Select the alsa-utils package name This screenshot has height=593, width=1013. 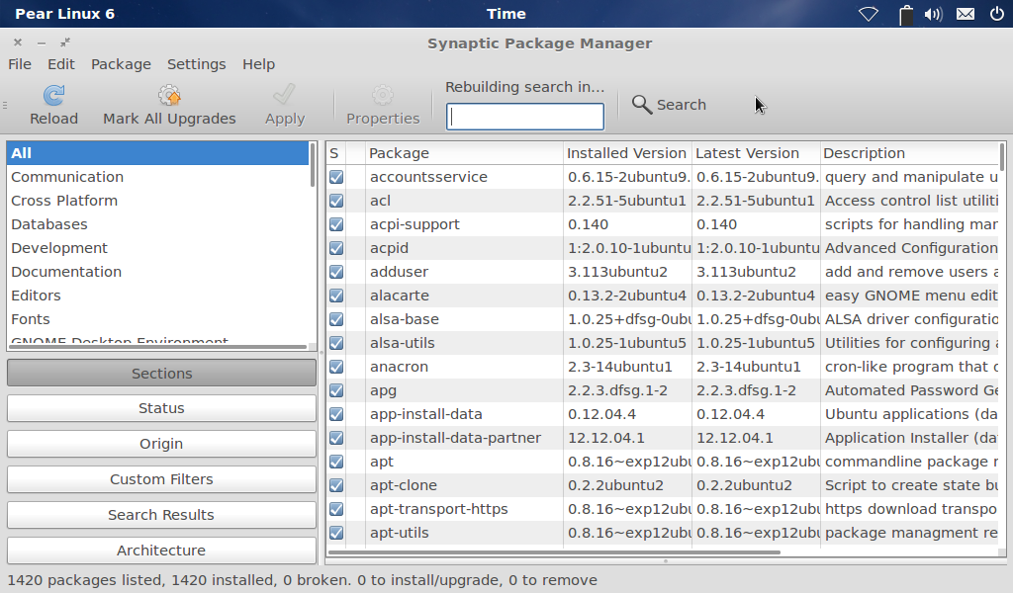(x=402, y=343)
